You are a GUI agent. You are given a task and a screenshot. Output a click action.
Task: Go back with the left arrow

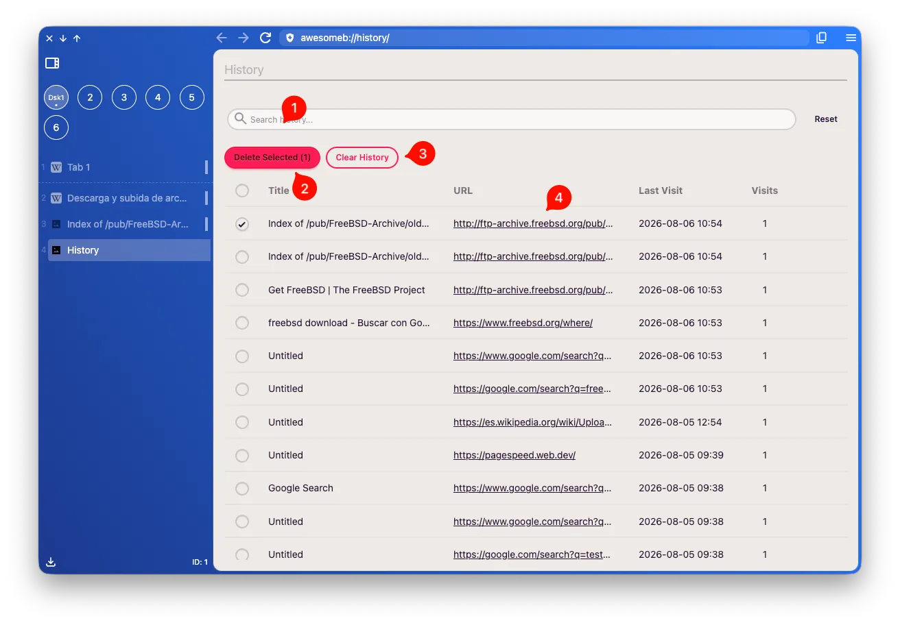pyautogui.click(x=221, y=38)
